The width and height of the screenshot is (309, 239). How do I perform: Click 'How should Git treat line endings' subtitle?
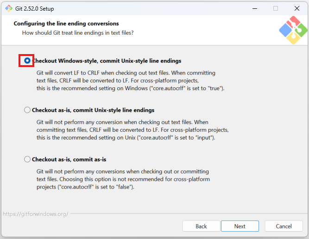(78, 33)
